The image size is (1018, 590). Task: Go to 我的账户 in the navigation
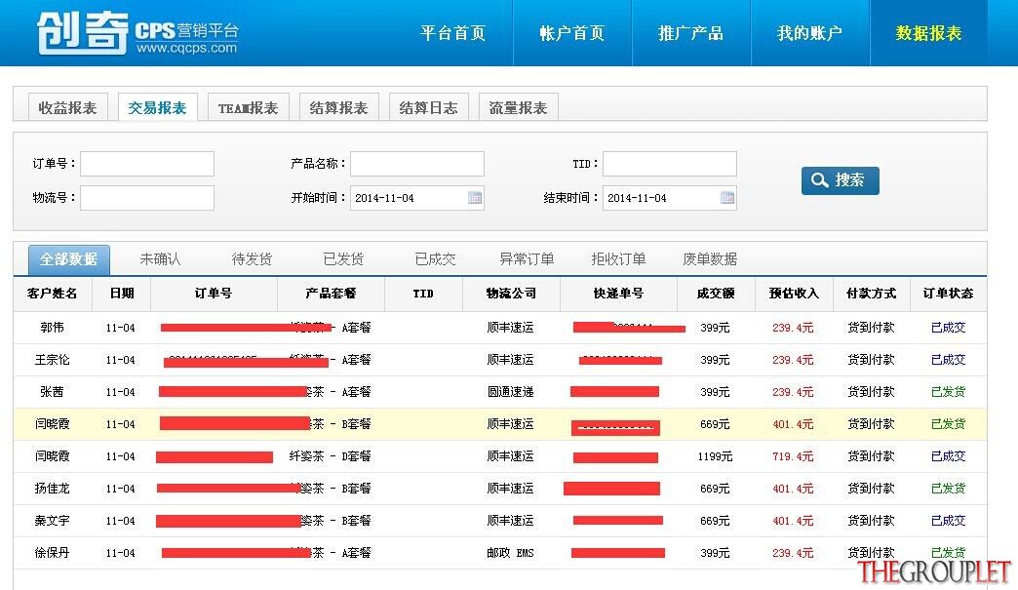point(809,33)
